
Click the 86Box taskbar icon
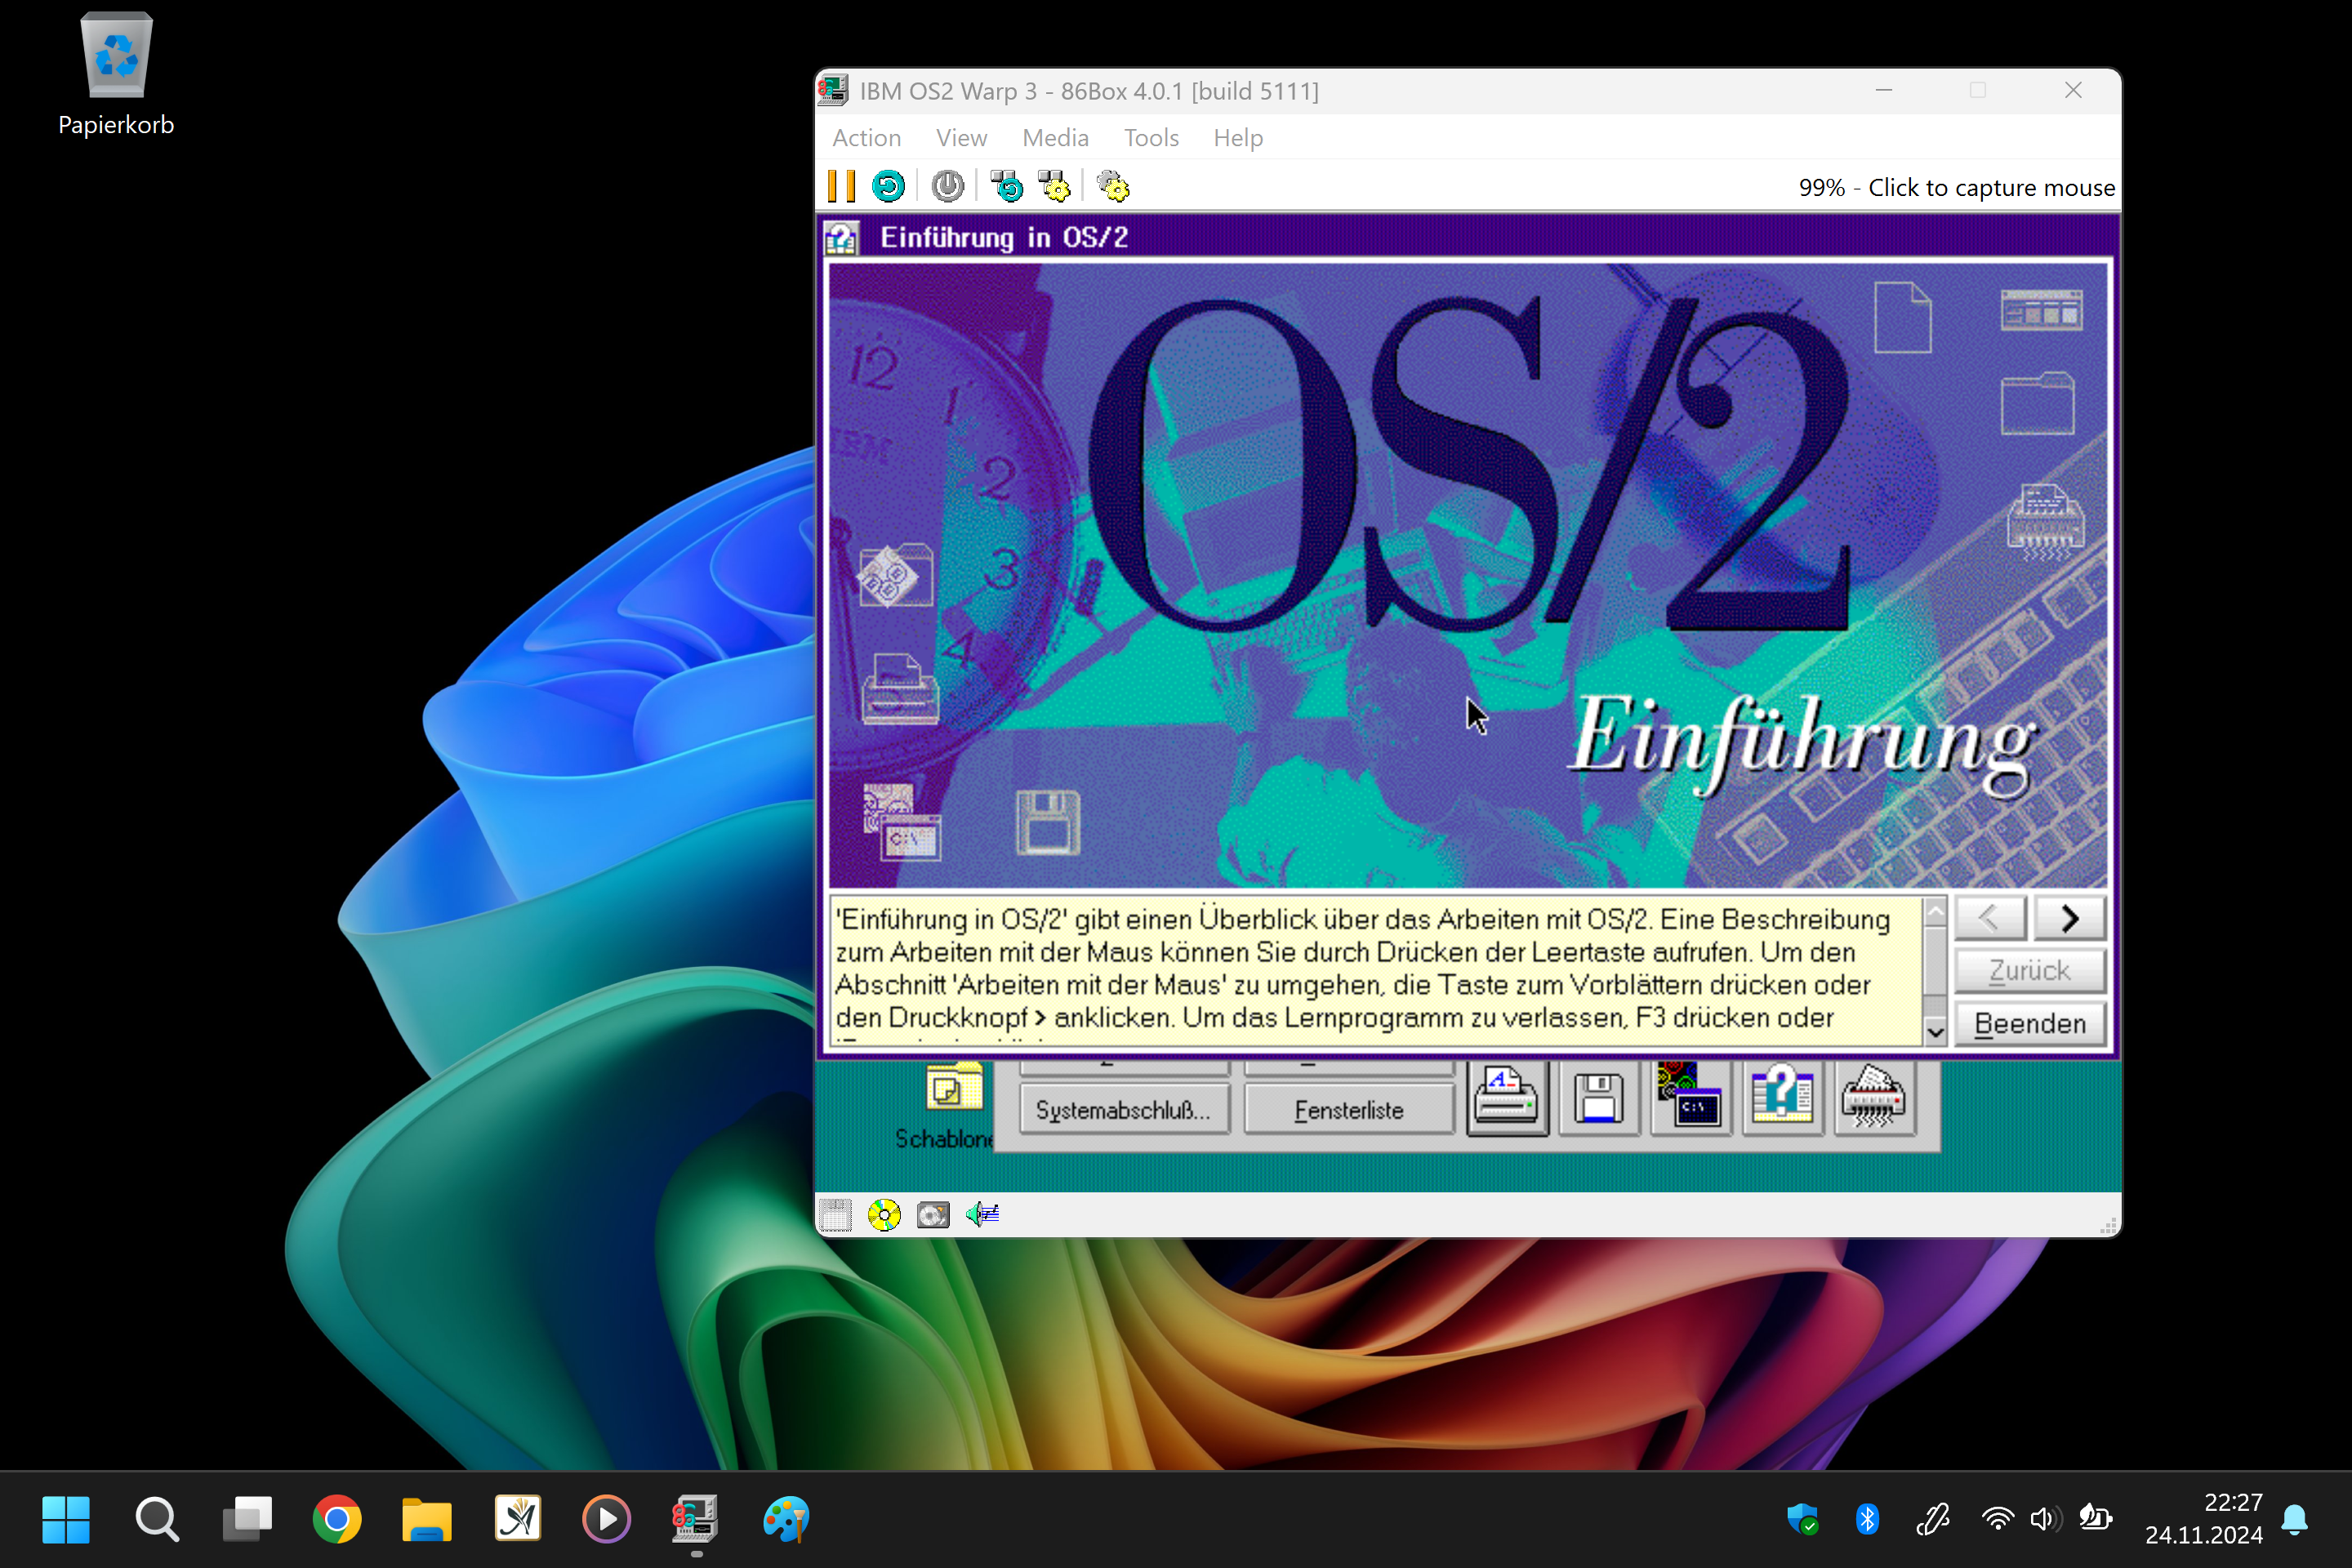[696, 1519]
